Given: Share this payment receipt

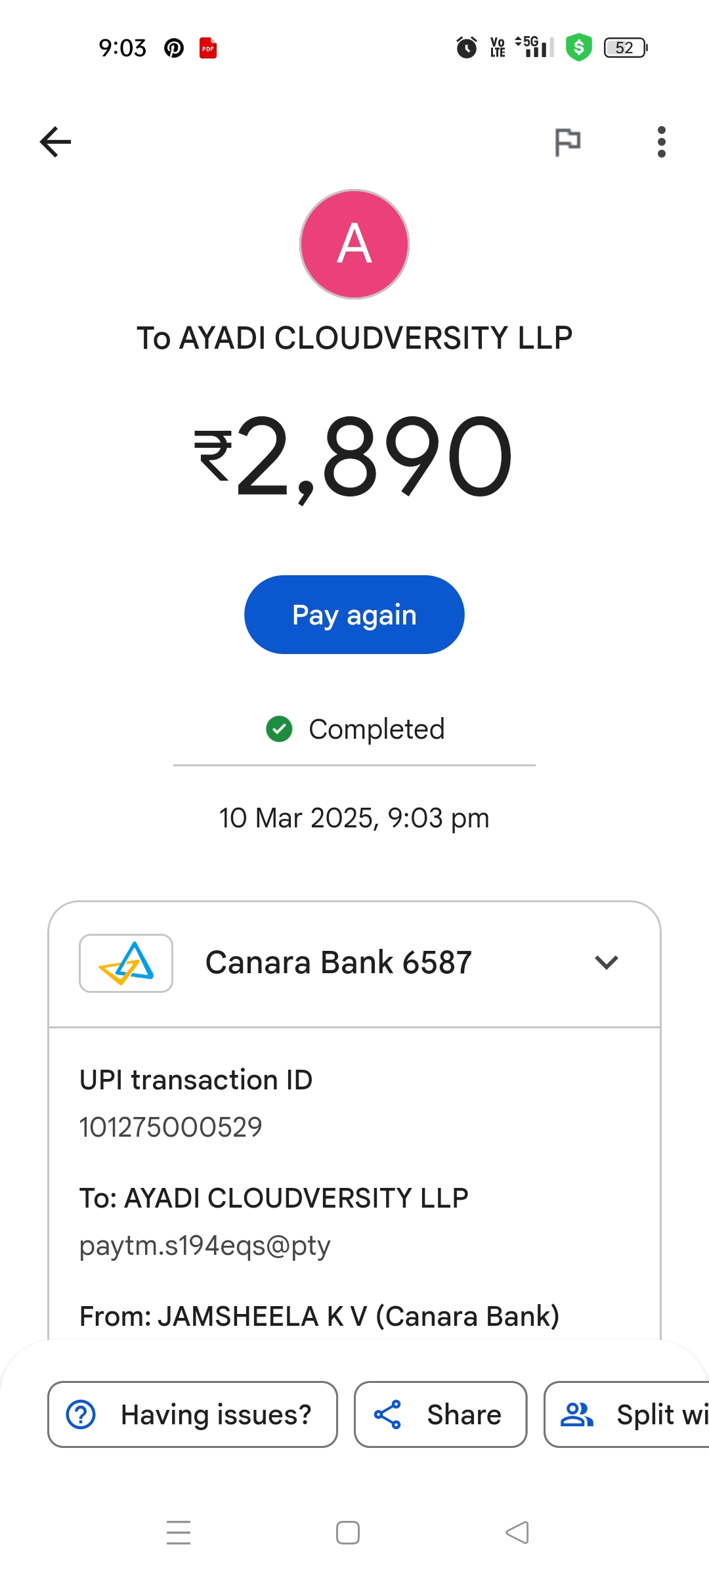Looking at the screenshot, I should pos(440,1414).
